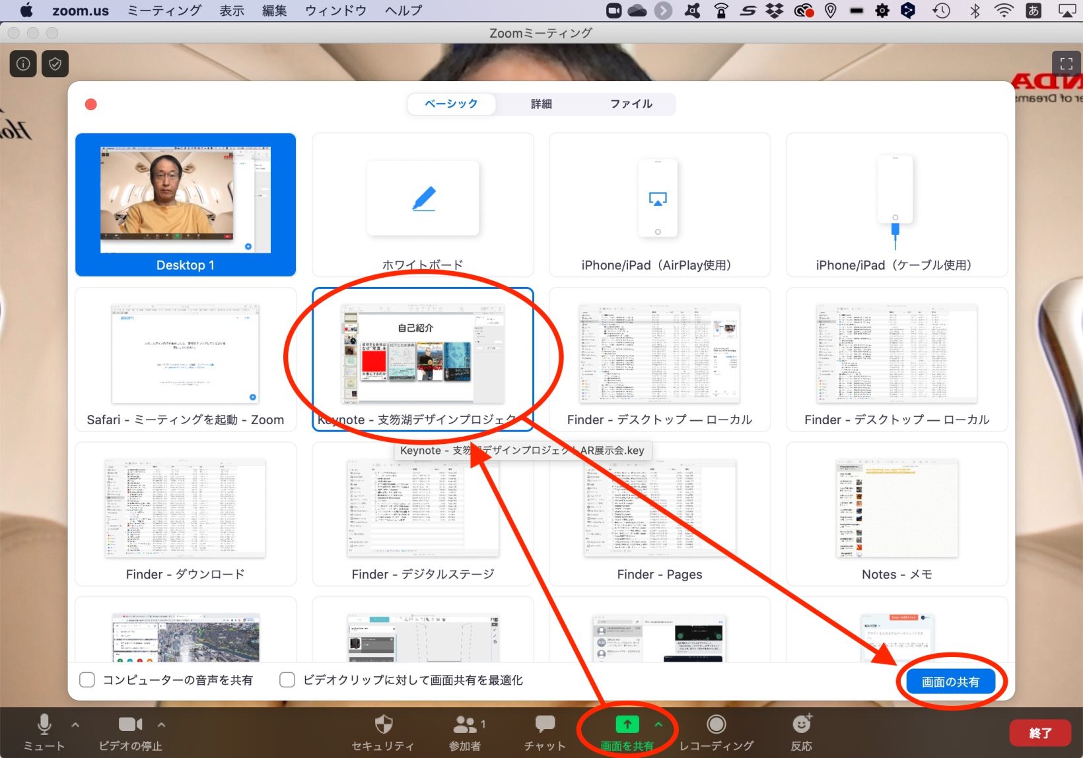1083x758 pixels.
Task: Switch to the 詳細 tab
Action: click(541, 104)
